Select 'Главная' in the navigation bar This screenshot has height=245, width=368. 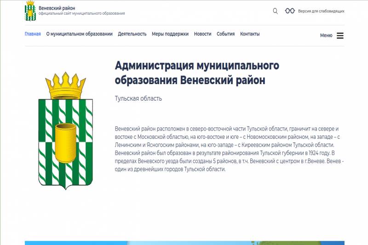33,34
